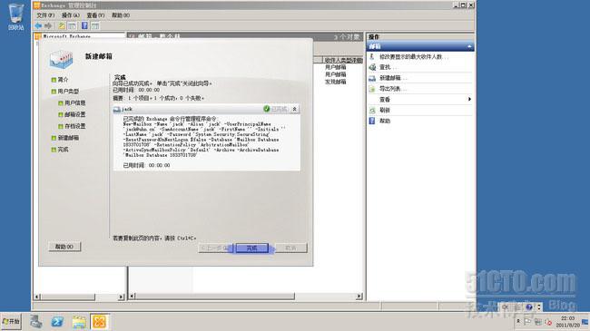Screen dimensions: 590x331
Task: Go to 邮箱设置 wizard step
Action: [74, 114]
